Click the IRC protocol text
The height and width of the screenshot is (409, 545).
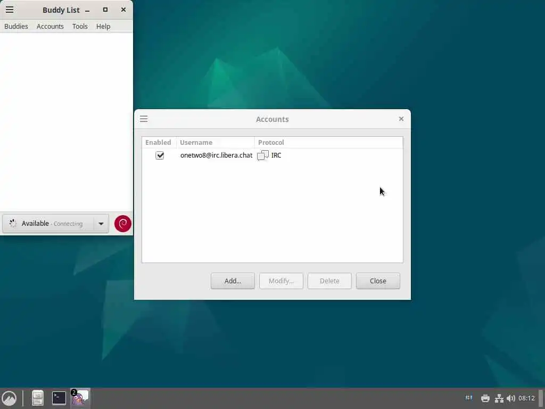[x=276, y=155]
